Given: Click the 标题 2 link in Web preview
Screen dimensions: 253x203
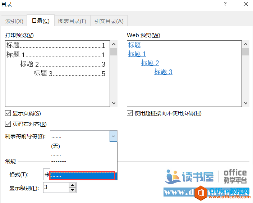Looking at the screenshot, I should click(150, 63).
